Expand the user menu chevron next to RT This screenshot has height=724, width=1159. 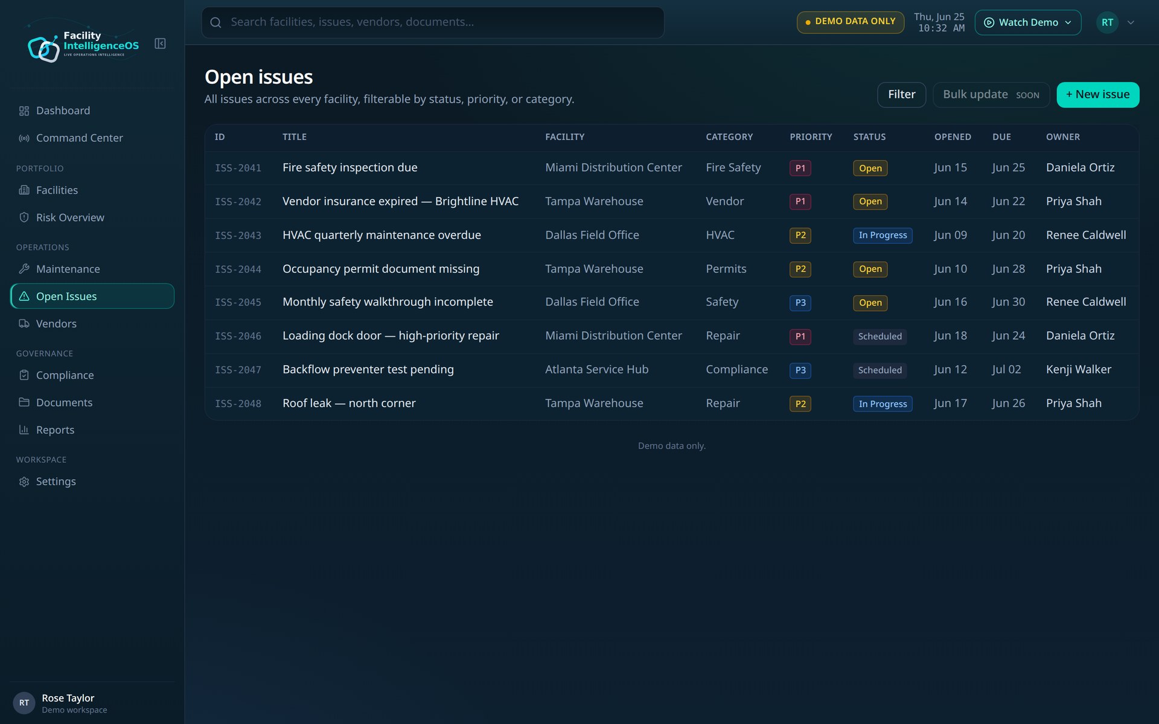click(1131, 22)
